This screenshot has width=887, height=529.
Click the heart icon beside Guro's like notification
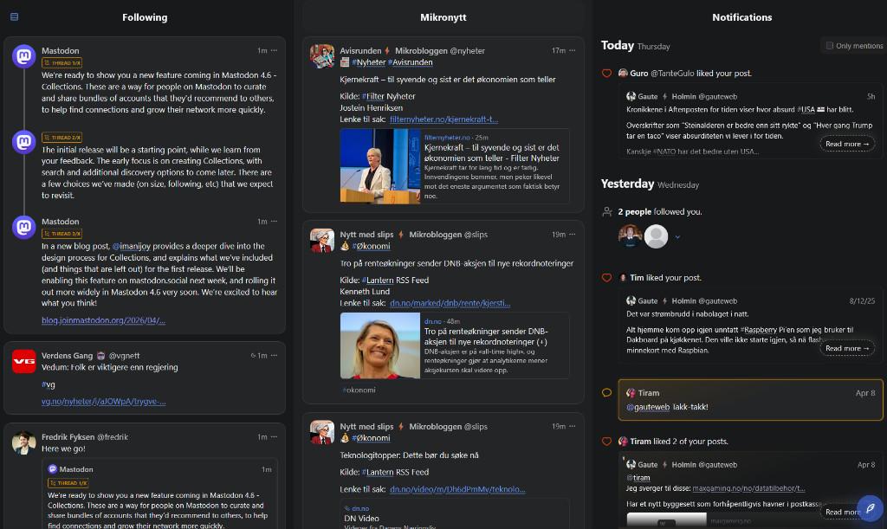pos(606,74)
